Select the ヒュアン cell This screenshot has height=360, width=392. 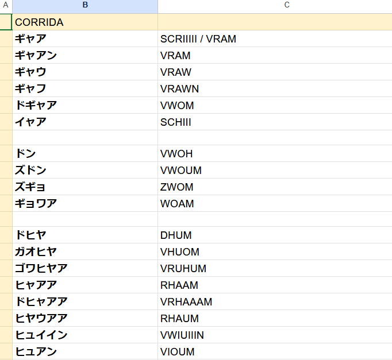tap(85, 352)
